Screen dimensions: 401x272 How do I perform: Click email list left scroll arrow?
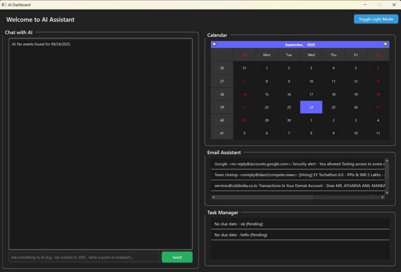[213, 197]
